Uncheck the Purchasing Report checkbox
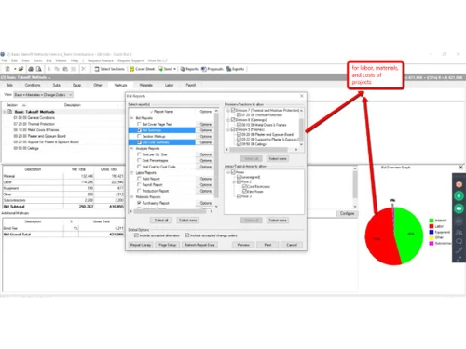Screen dimensions: 466x349 point(139,203)
